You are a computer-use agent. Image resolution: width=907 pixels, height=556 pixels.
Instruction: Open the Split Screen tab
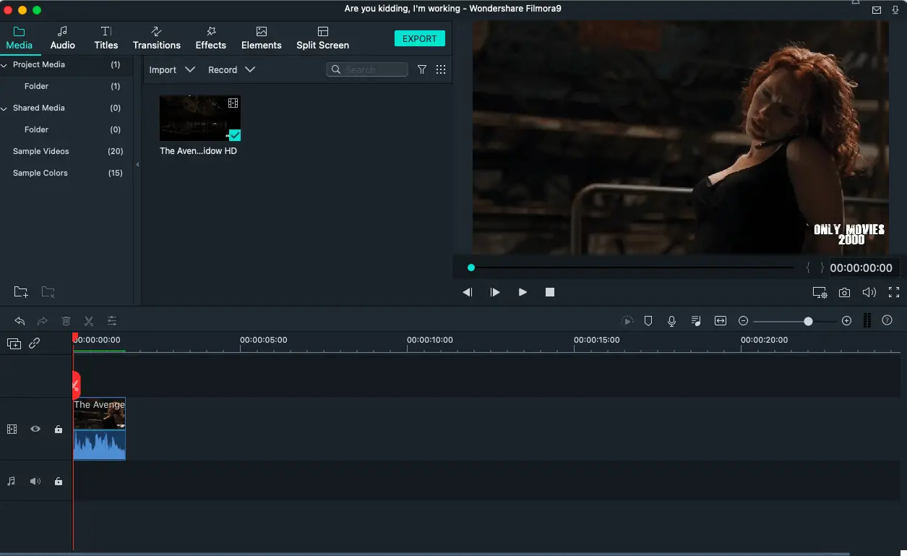[323, 38]
